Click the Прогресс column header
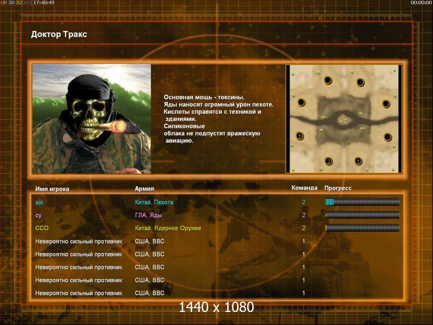433x325 pixels. click(338, 188)
